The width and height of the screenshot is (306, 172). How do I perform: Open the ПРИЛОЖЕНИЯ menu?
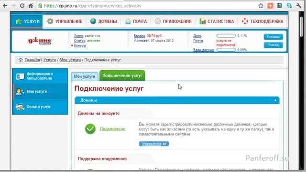173,21
